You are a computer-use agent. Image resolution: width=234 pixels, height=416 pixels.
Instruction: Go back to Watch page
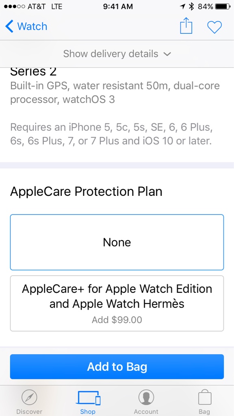26,26
